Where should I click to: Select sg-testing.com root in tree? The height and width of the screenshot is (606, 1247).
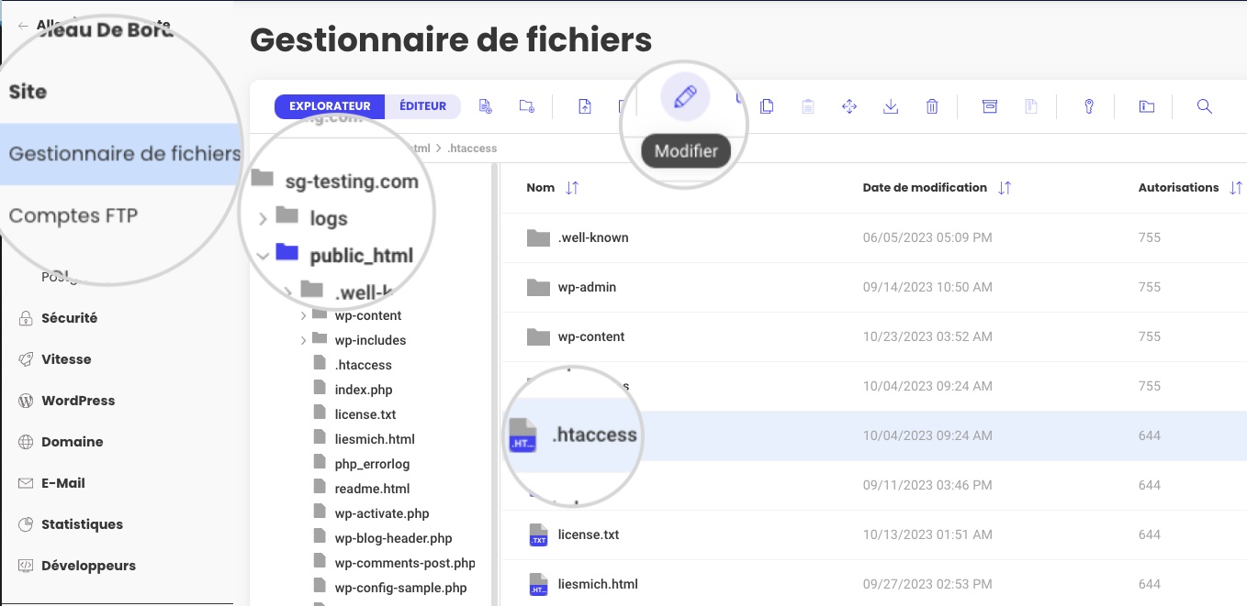pyautogui.click(x=352, y=182)
